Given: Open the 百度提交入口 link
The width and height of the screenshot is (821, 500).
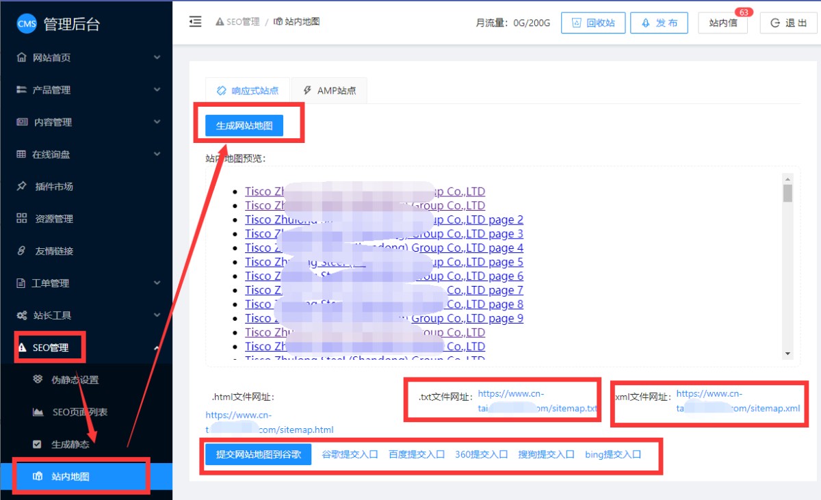Looking at the screenshot, I should [417, 454].
